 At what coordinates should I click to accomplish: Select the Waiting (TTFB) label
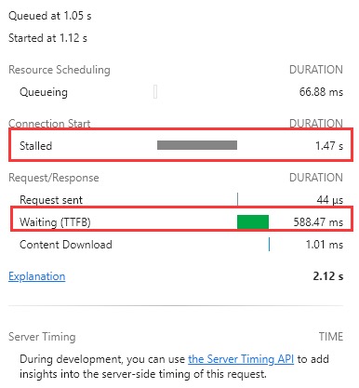pos(55,222)
